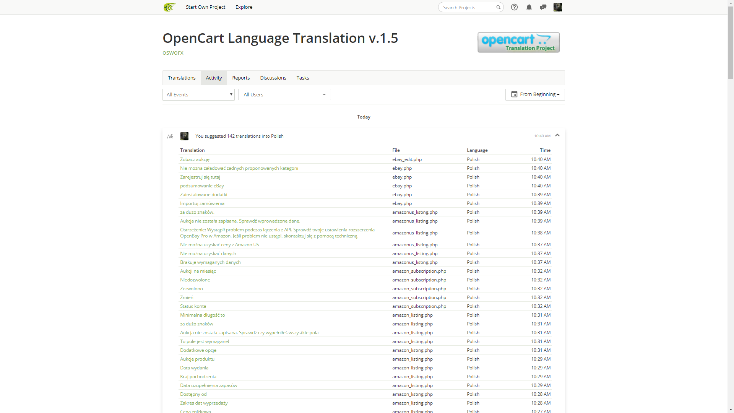Open translation 'Data wydania'
Screen dimensions: 734x413
(x=194, y=368)
